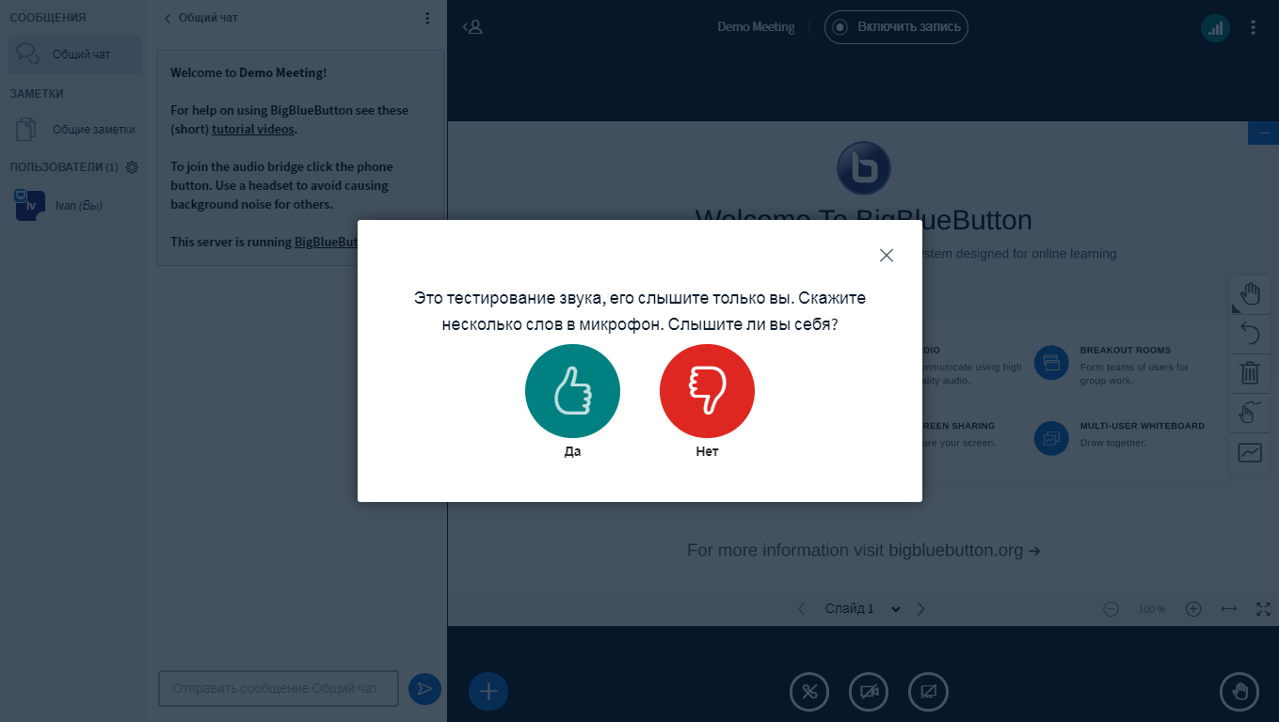The width and height of the screenshot is (1279, 722).
Task: Open Общие заметки shared notes
Action: point(75,130)
